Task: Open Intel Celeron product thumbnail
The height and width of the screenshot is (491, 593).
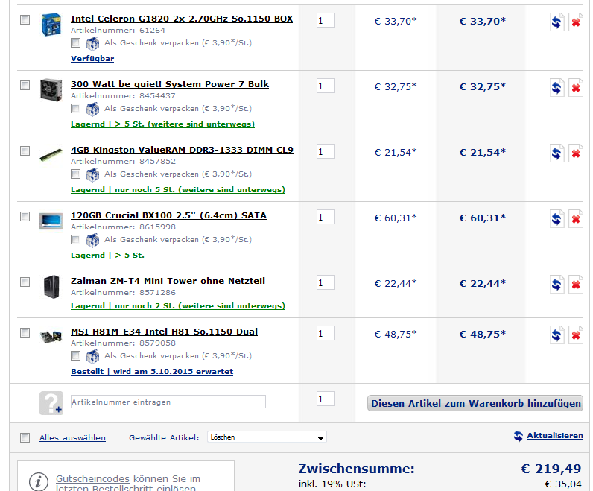Action: pos(51,24)
